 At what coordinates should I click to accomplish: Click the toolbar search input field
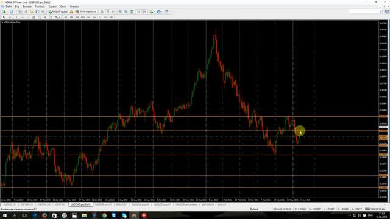point(364,12)
